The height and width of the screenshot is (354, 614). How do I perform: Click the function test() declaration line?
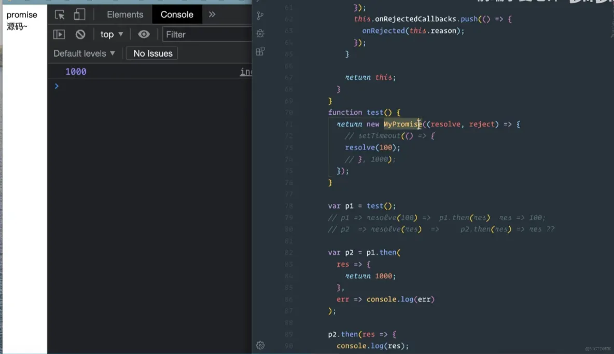pyautogui.click(x=364, y=113)
